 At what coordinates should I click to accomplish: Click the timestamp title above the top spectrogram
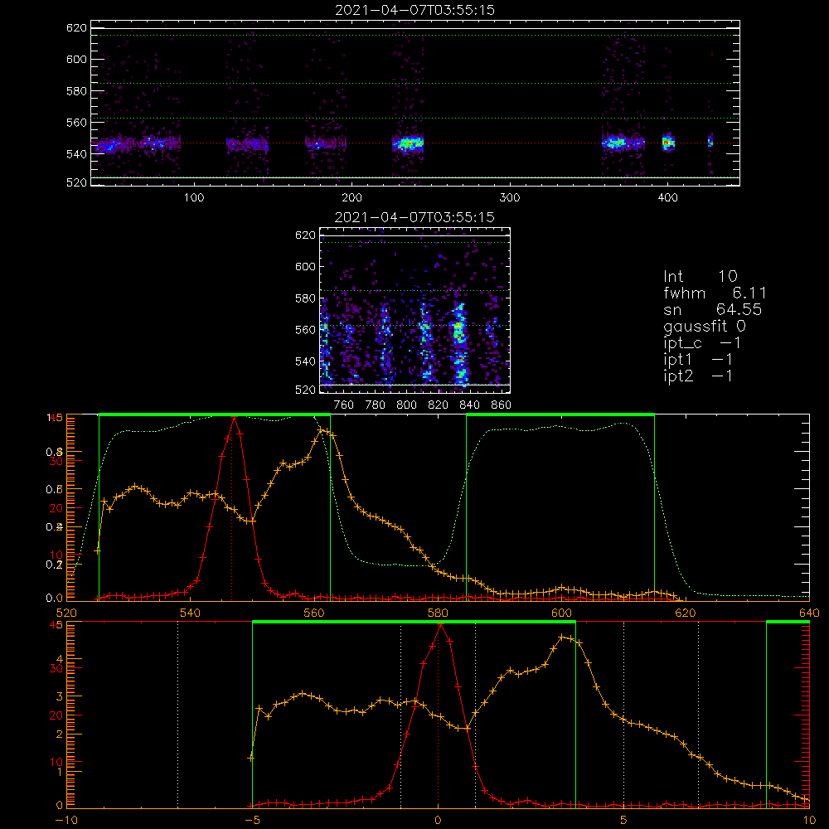[415, 10]
